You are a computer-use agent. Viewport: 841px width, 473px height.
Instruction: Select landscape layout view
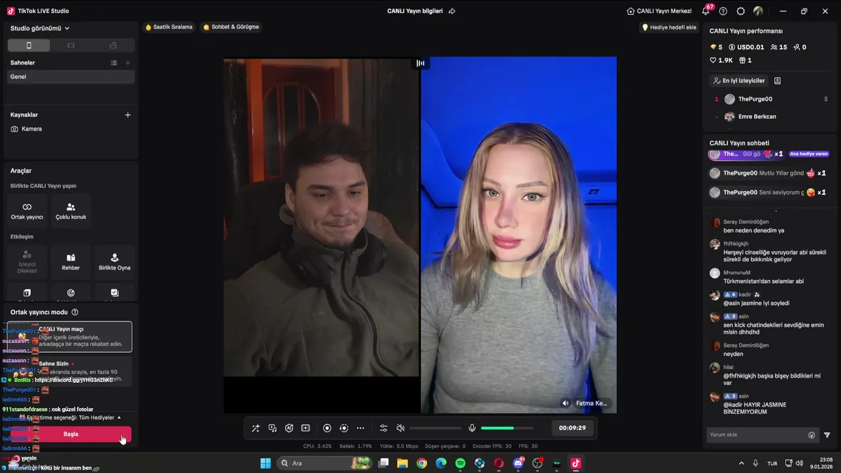[x=71, y=45]
